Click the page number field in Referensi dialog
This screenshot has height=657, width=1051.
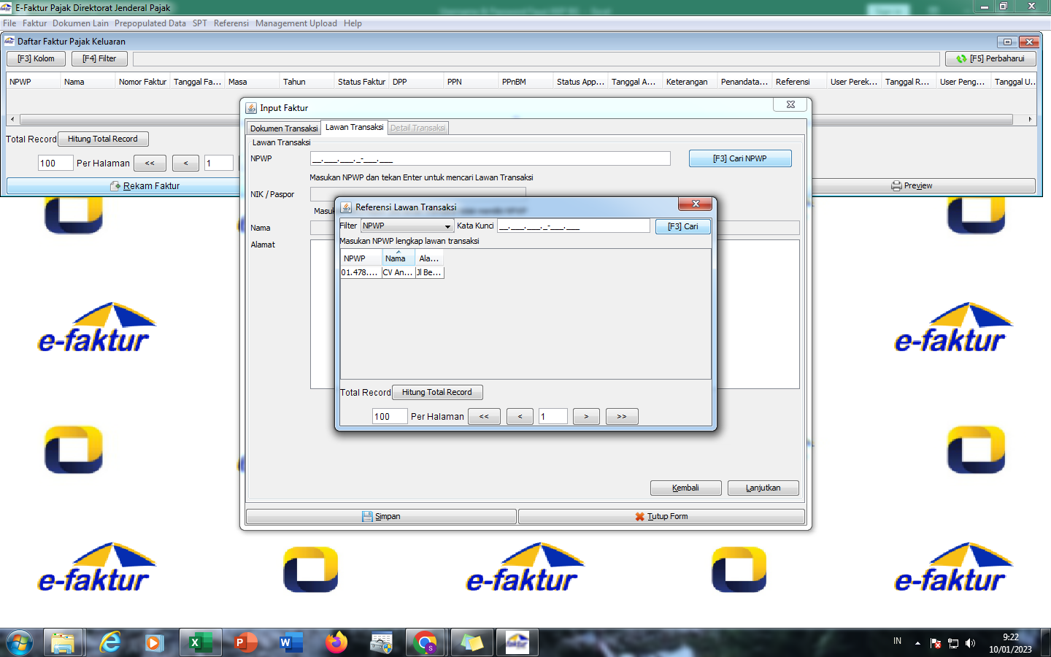pyautogui.click(x=553, y=416)
